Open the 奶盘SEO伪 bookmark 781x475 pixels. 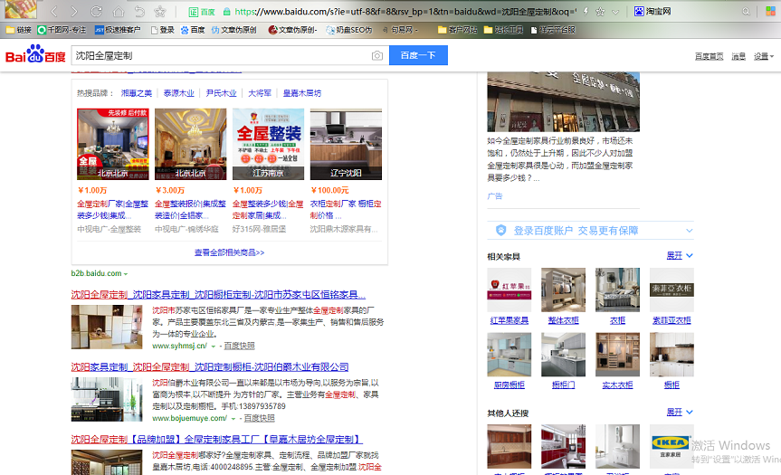click(349, 30)
